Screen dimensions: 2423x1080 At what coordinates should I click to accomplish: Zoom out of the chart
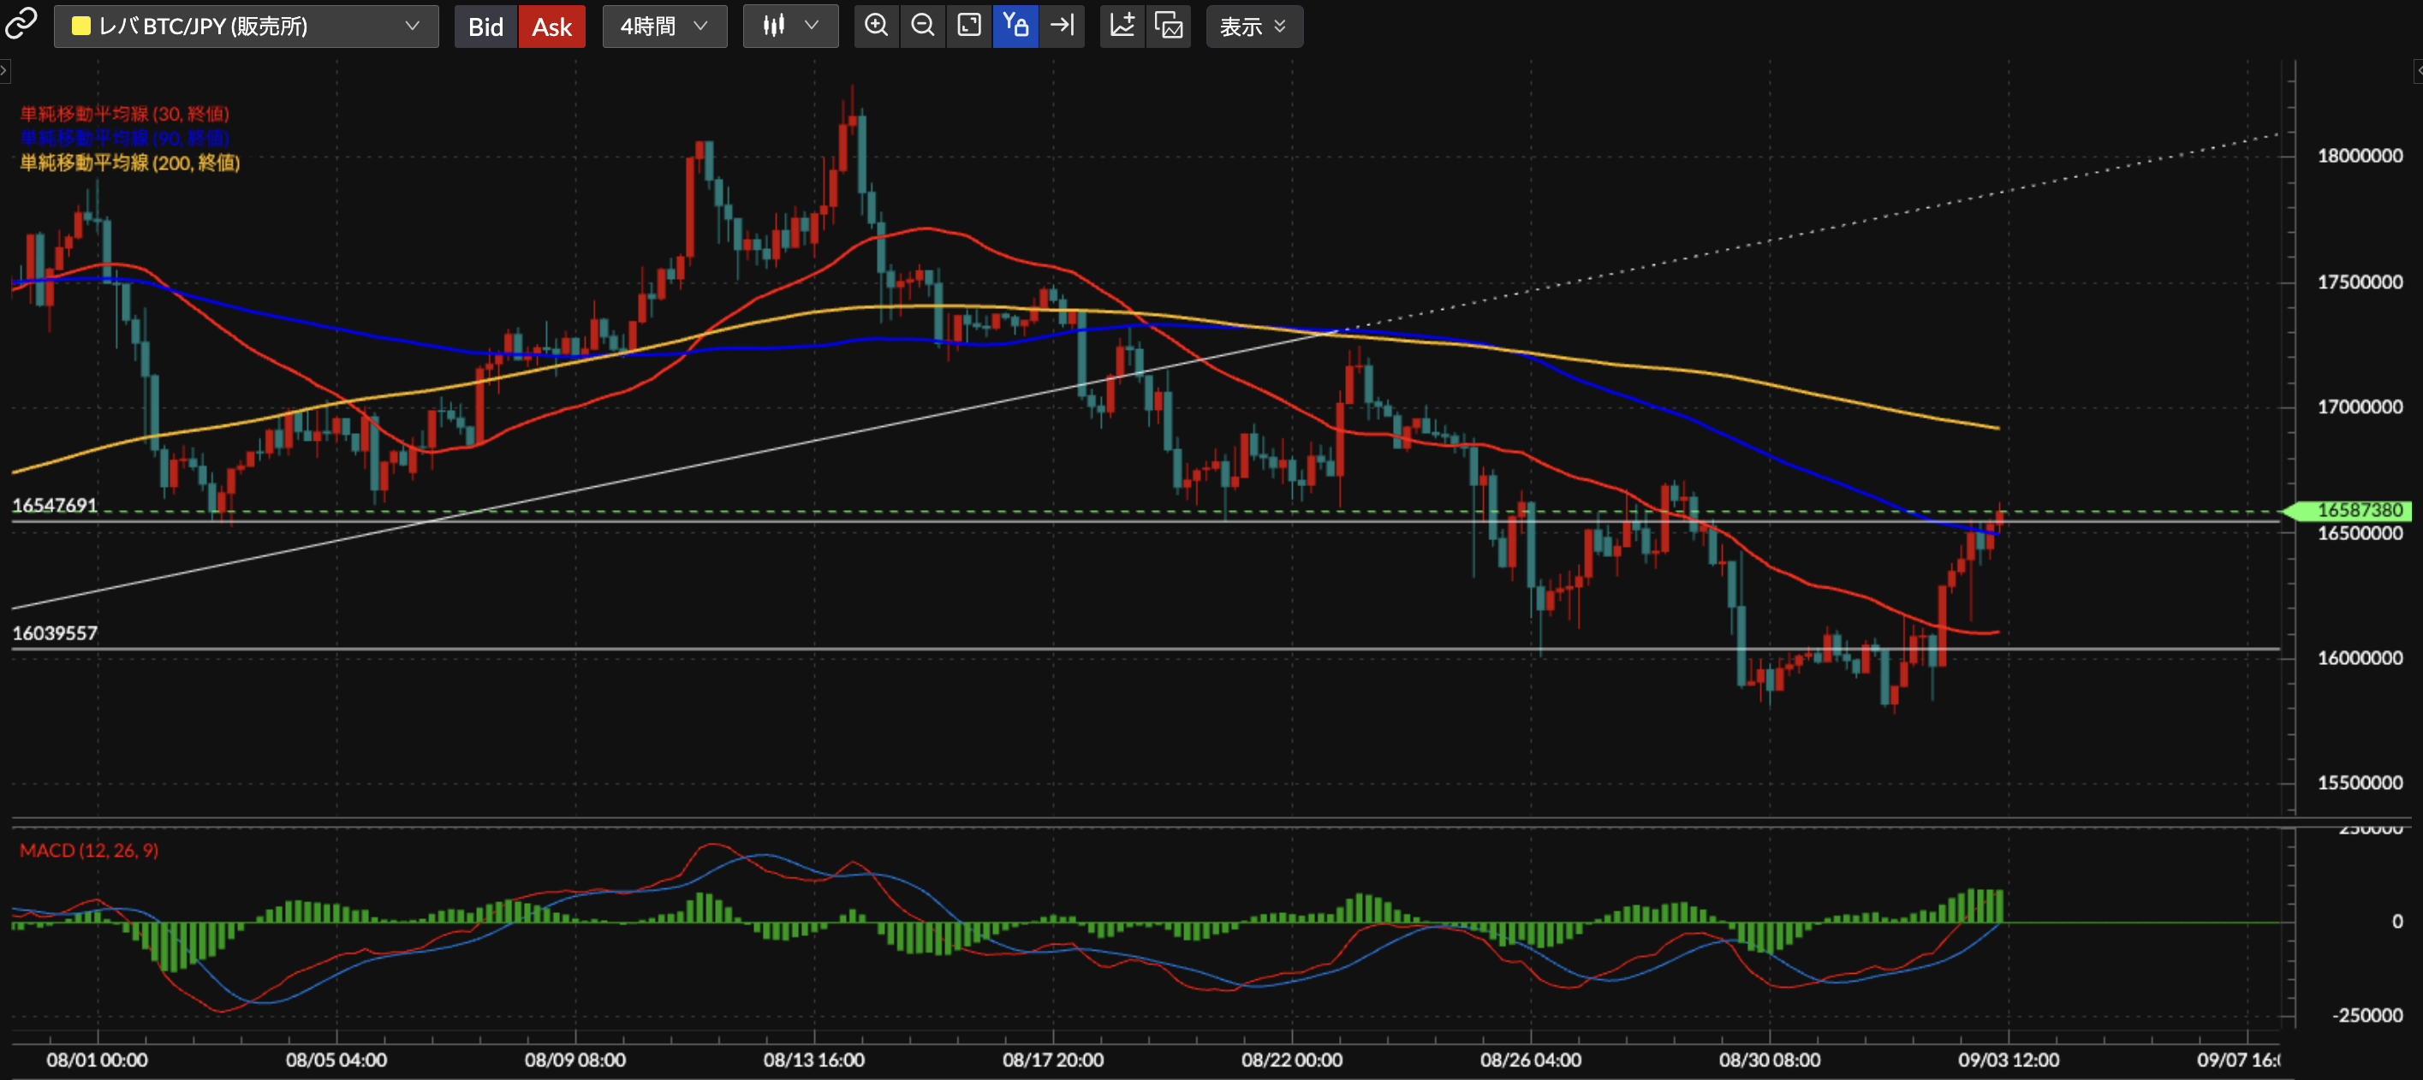point(923,26)
